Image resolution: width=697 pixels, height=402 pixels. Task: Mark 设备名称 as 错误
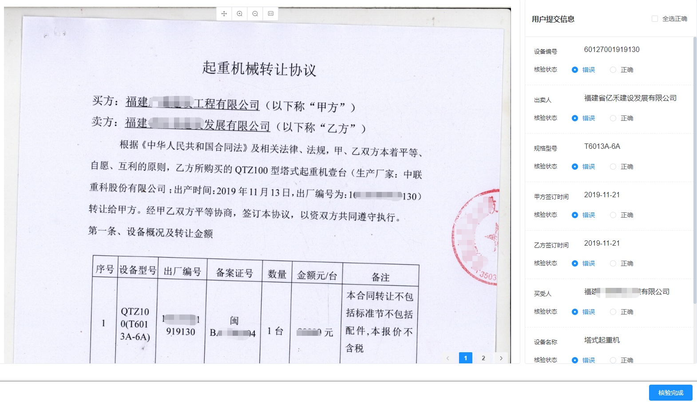(x=575, y=360)
